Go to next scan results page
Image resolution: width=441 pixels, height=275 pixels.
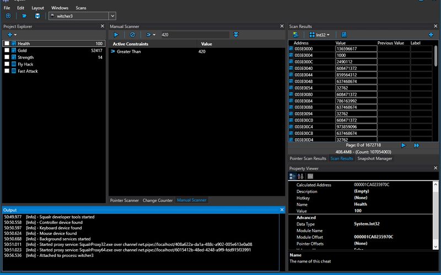pos(404,145)
